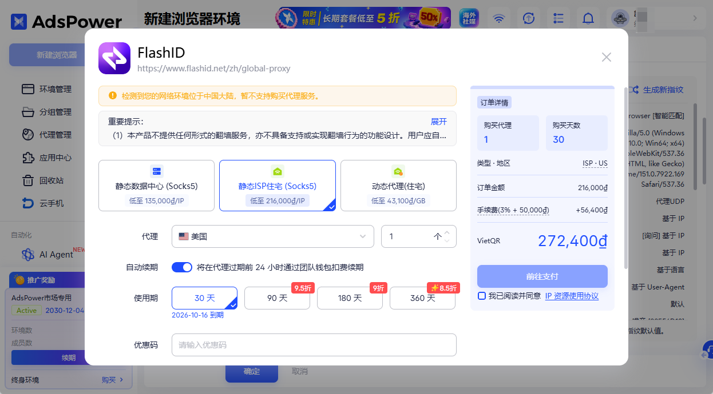Viewport: 713px width, 394px height.
Task: Select the 30 天 usage period
Action: 204,298
